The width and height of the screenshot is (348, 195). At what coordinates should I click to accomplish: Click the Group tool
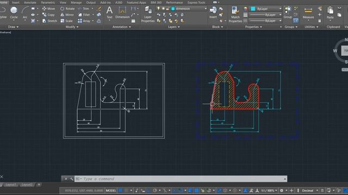[288, 12]
